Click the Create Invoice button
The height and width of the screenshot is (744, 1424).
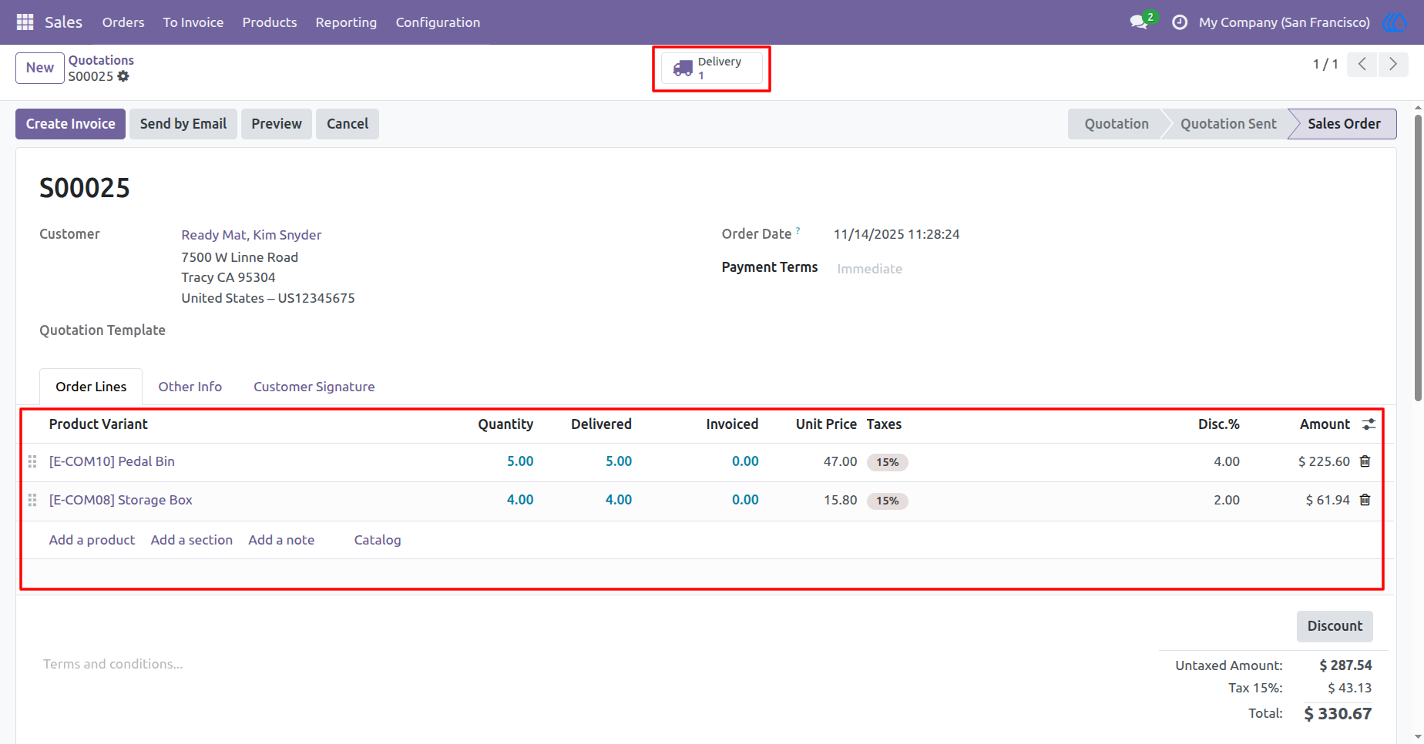pos(70,124)
